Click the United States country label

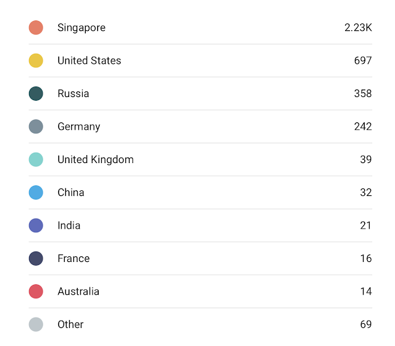[89, 61]
